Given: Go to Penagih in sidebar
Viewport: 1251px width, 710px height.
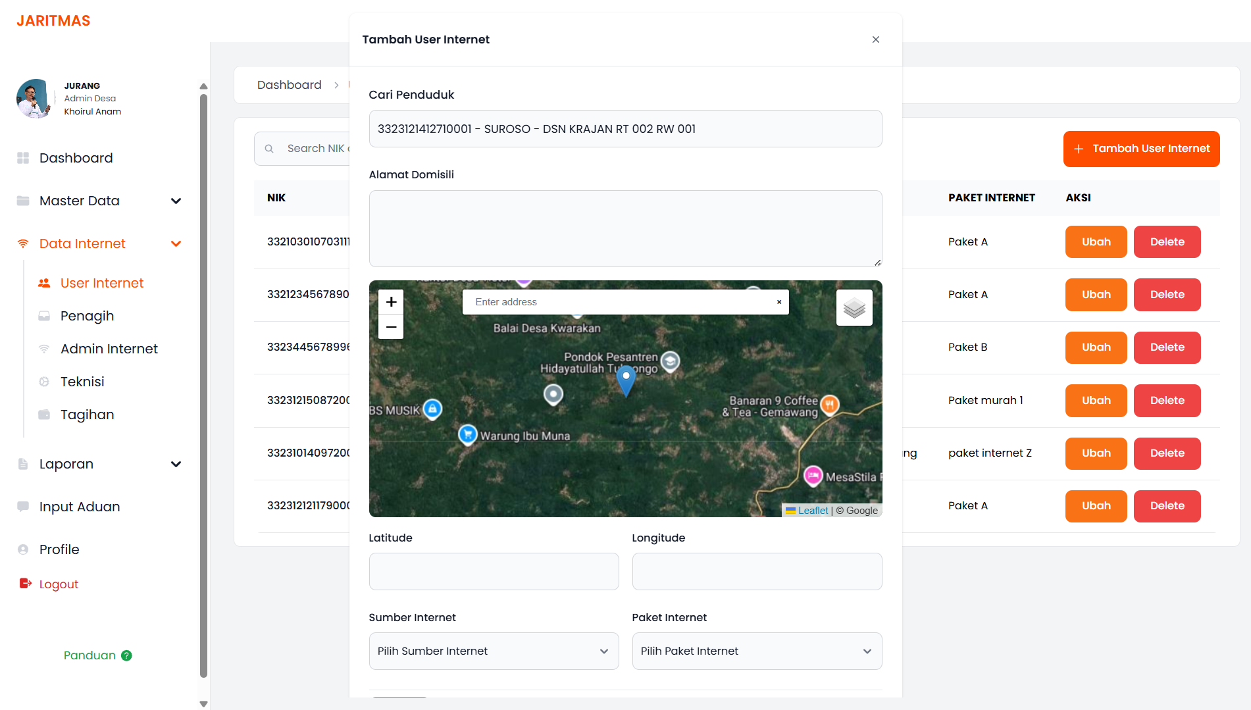Looking at the screenshot, I should (x=87, y=316).
